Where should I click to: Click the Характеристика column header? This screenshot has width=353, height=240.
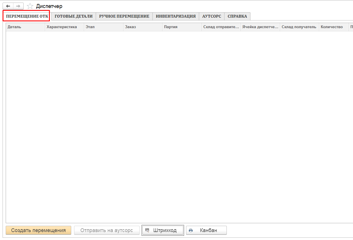click(x=64, y=27)
